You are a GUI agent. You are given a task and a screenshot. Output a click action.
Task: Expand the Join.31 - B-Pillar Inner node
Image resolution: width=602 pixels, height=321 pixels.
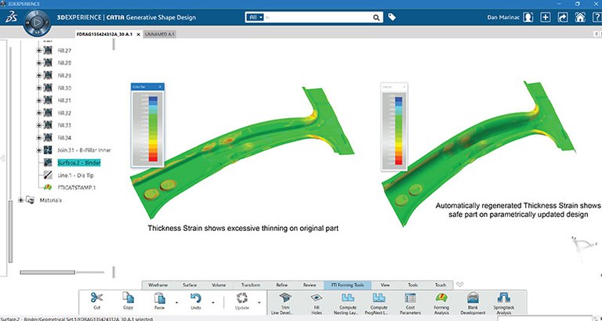[39, 150]
